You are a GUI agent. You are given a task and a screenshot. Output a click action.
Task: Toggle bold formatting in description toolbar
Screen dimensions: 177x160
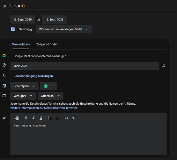26,118
